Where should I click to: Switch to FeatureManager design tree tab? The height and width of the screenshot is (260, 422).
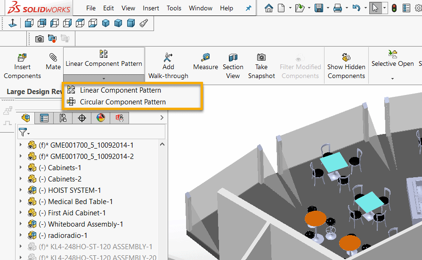[26, 118]
